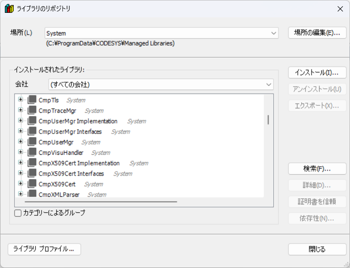Image resolution: width=350 pixels, height=268 pixels.
Task: Expand the CmpTraceMgr tree node
Action: coord(20,110)
